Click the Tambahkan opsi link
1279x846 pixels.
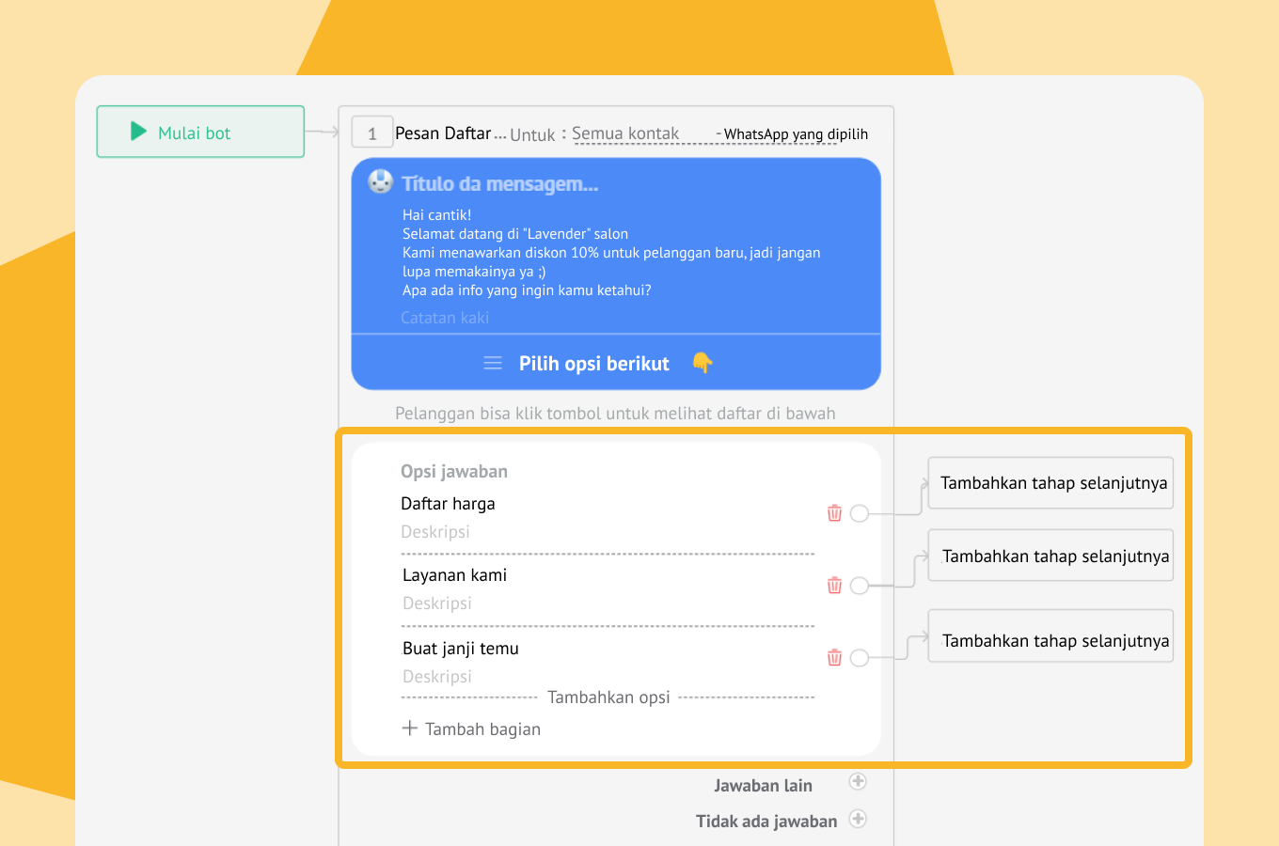(x=608, y=697)
